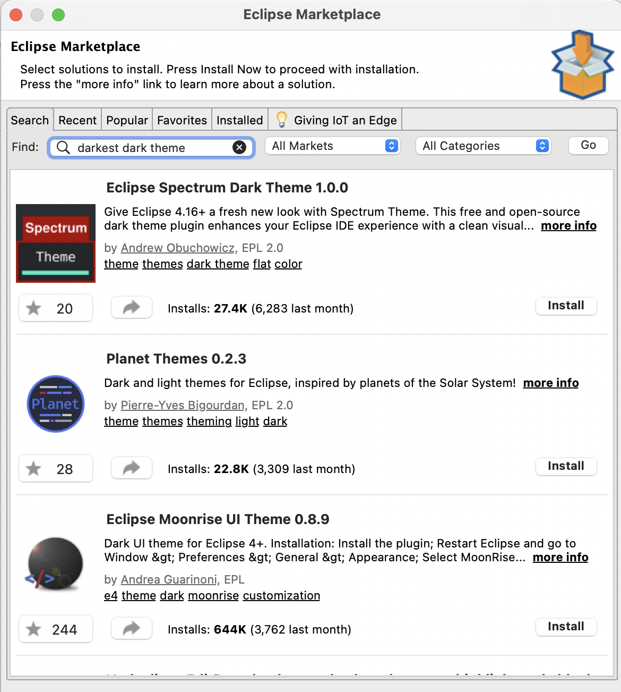Open author Andrea Guarinoni's link

169,579
